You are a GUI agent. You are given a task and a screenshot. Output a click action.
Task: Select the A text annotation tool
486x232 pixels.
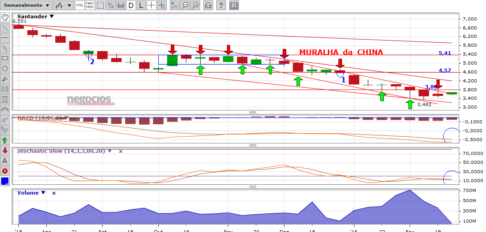[5, 160]
